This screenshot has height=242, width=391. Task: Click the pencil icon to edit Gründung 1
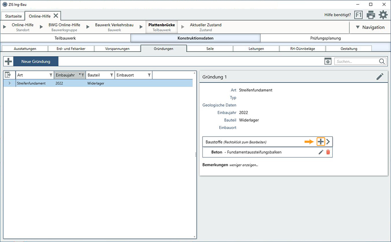pos(380,77)
